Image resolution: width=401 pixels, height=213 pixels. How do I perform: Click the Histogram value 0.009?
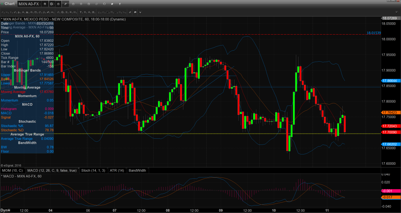[49, 109]
